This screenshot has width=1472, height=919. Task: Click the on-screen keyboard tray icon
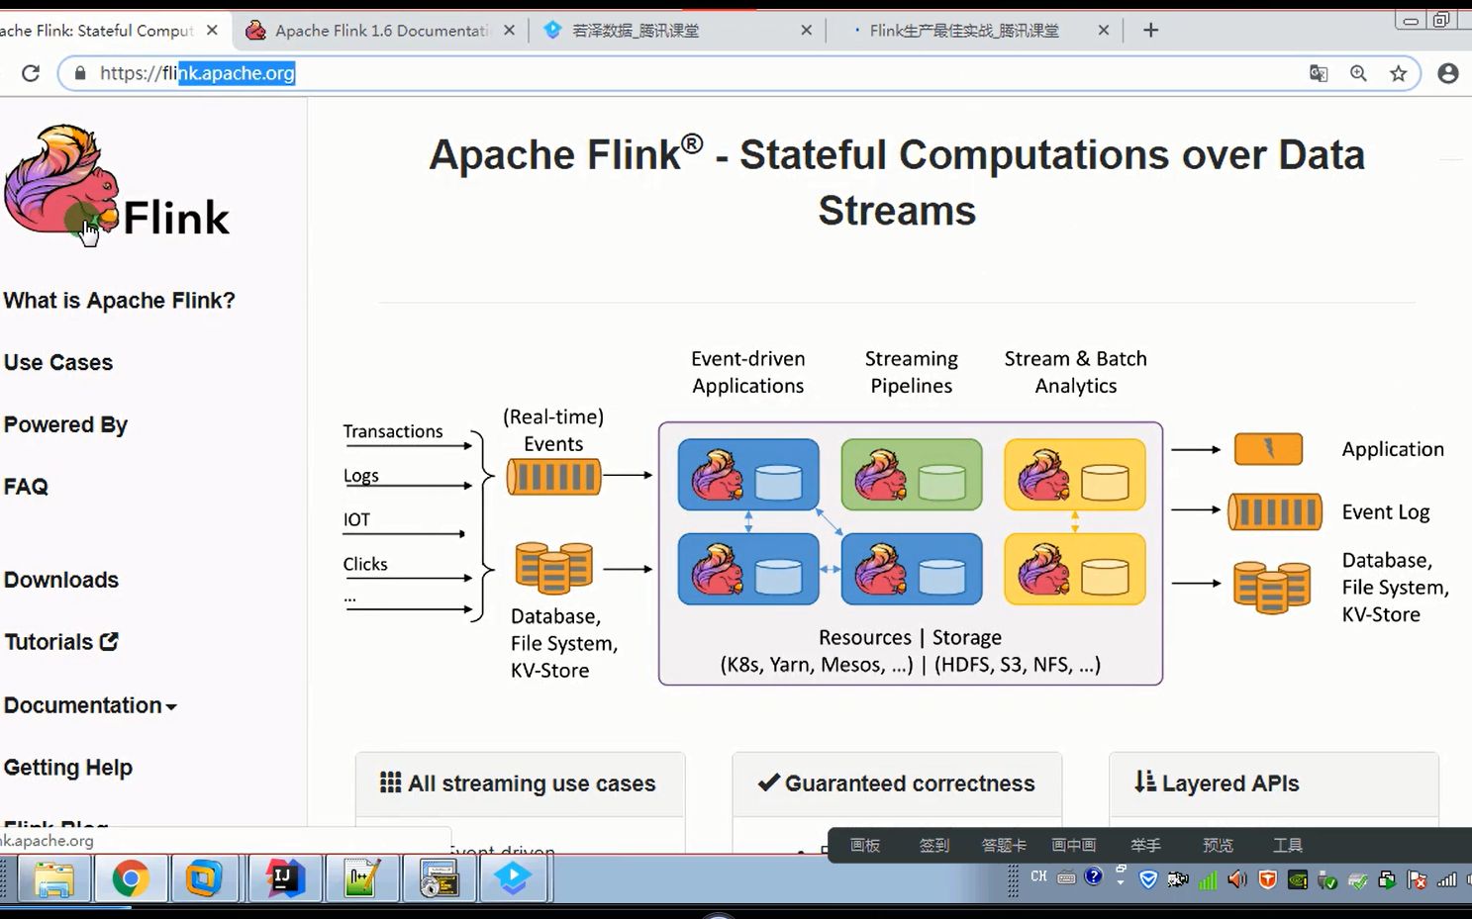coord(1066,876)
